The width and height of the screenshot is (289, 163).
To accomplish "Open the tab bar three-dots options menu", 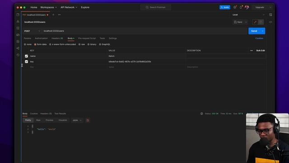I will point(59,15).
